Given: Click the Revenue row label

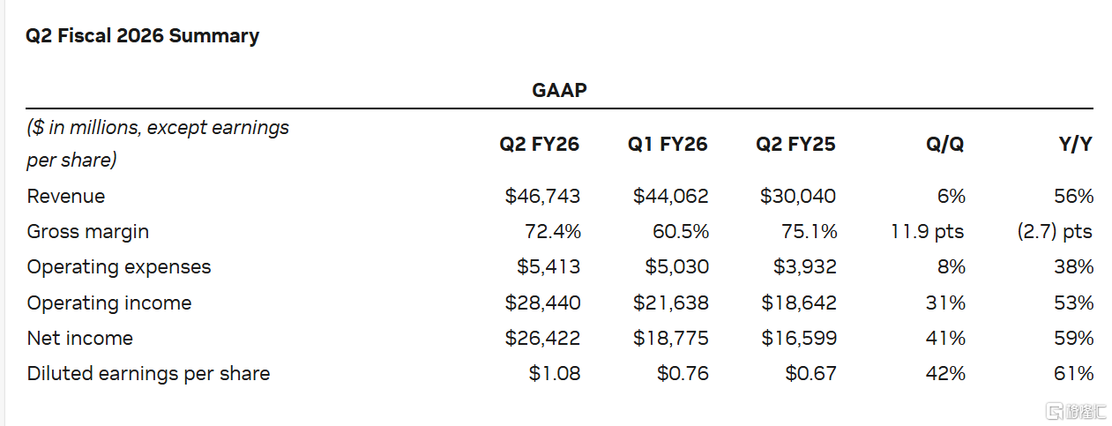Looking at the screenshot, I should (66, 196).
